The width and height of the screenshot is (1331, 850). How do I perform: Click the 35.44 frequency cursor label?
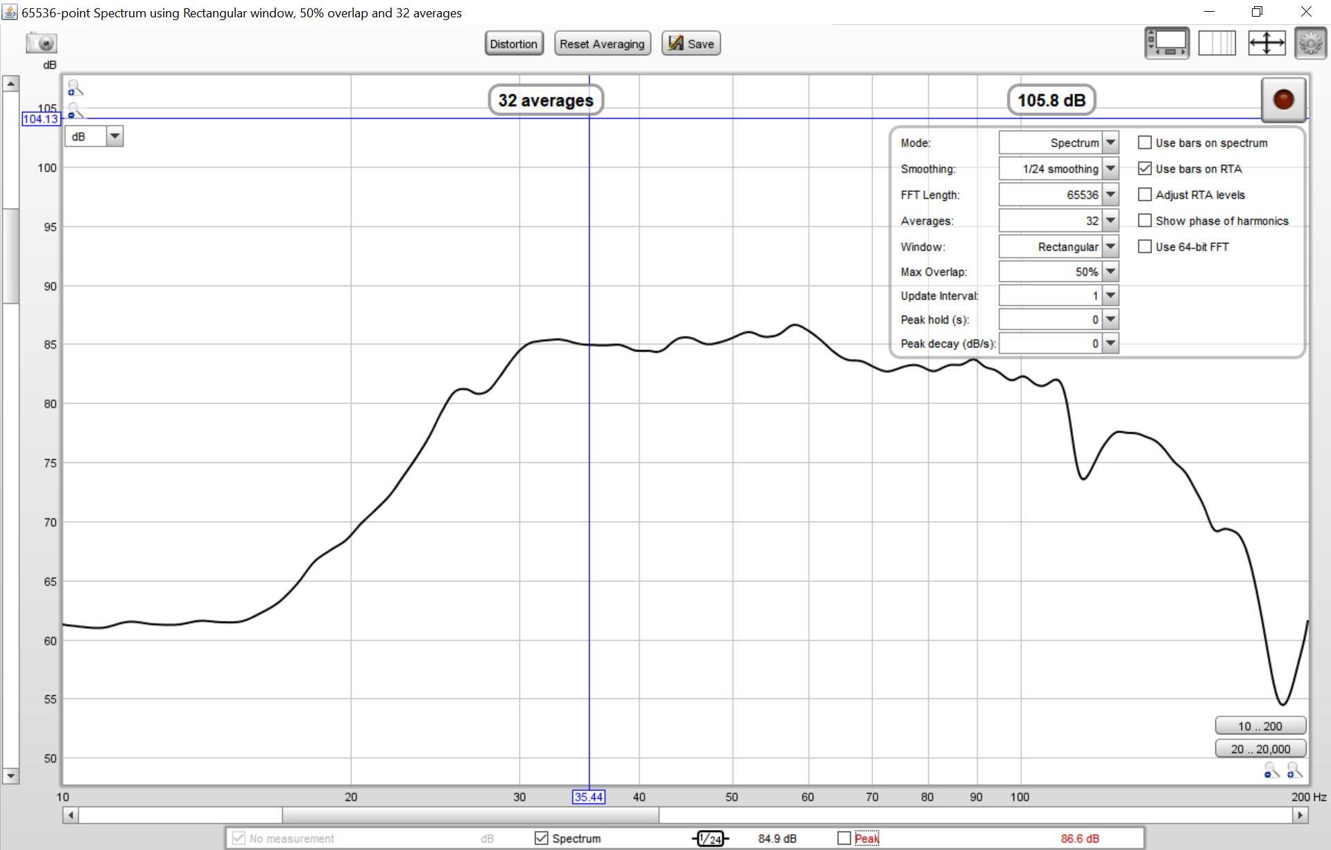[x=588, y=797]
